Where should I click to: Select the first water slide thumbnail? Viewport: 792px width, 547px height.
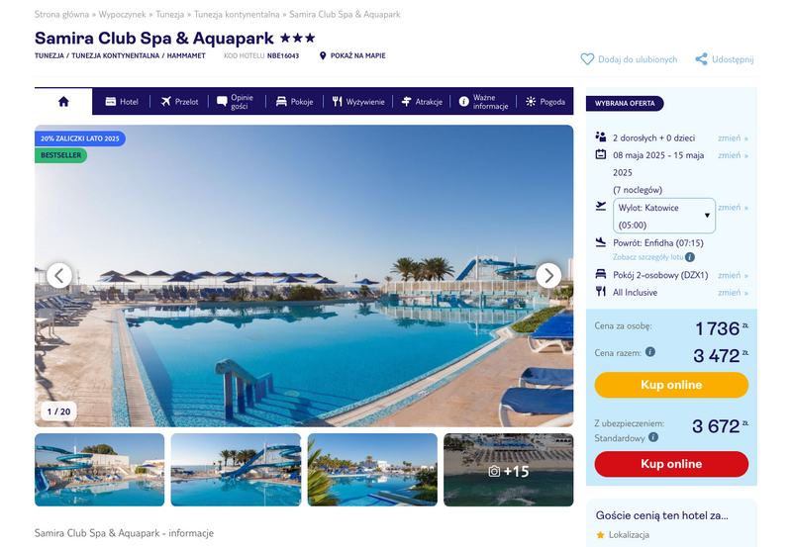(x=100, y=470)
